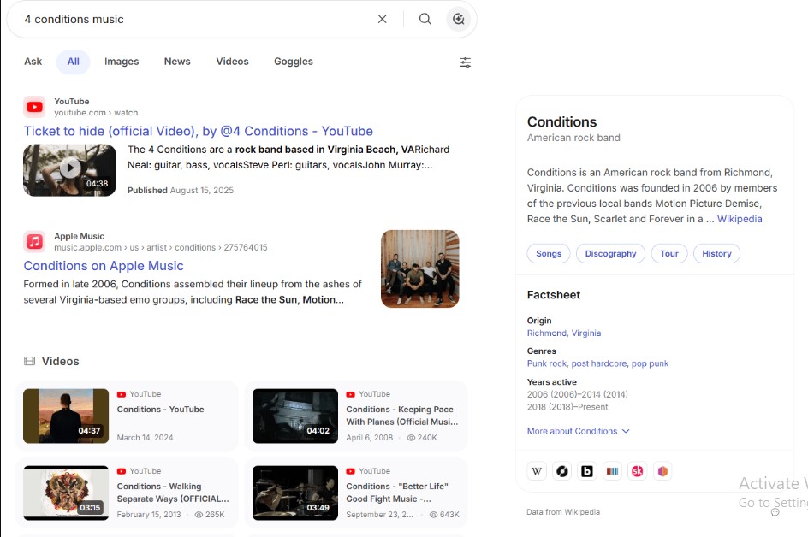Switch to the News tab

click(x=177, y=62)
